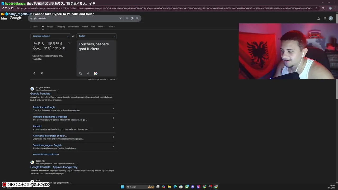Click the magnifying glass search button
The image size is (338, 190).
click(x=137, y=18)
